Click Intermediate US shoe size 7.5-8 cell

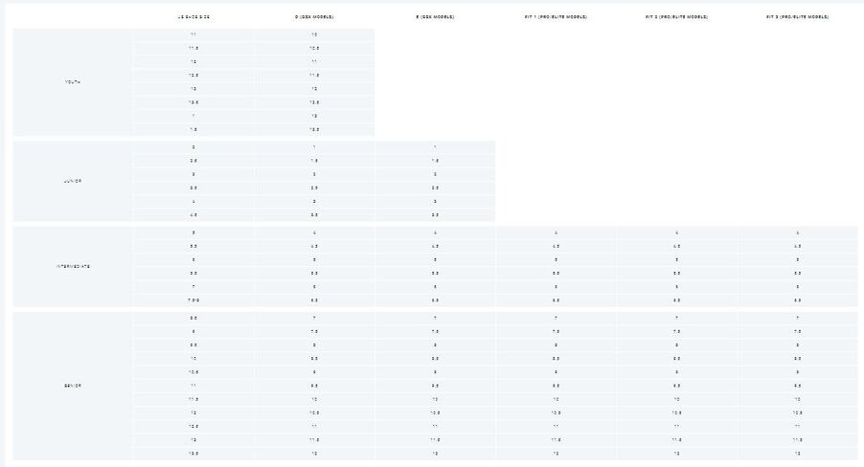click(x=193, y=300)
